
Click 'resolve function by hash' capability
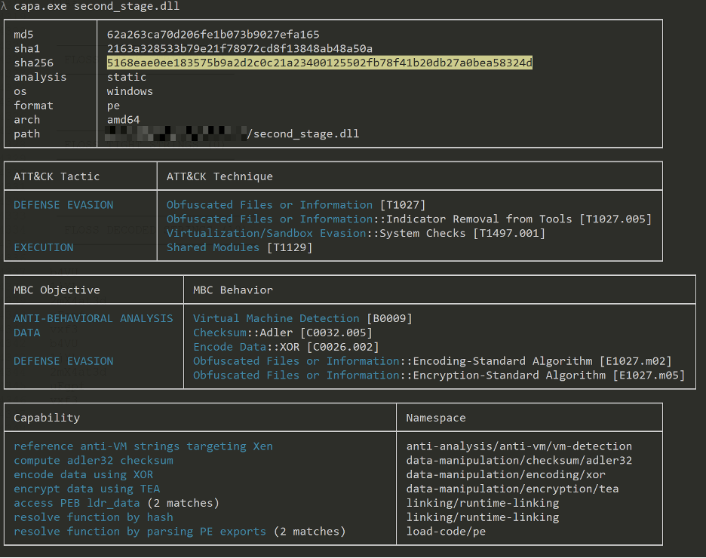[94, 517]
